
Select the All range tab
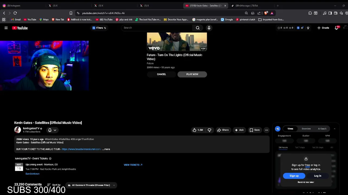332,148
